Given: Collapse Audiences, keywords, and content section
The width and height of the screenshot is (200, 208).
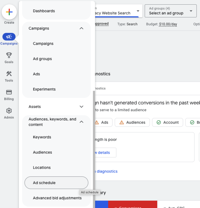Looking at the screenshot, I should point(81,122).
